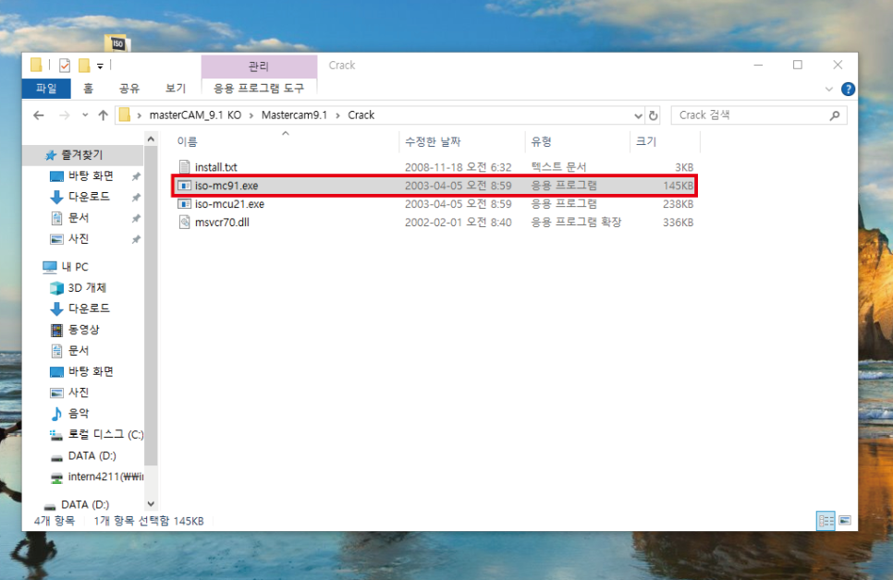Open the blue help question mark
The width and height of the screenshot is (893, 580).
(848, 89)
